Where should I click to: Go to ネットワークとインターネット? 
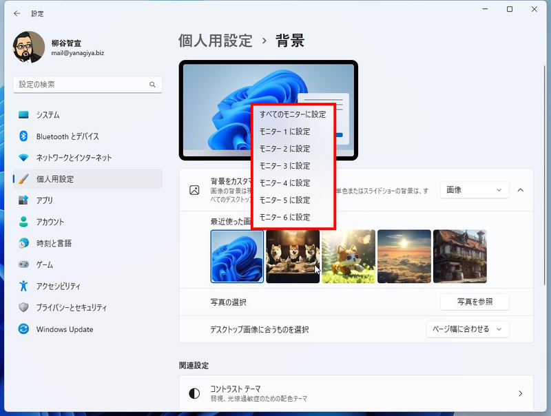(87, 158)
